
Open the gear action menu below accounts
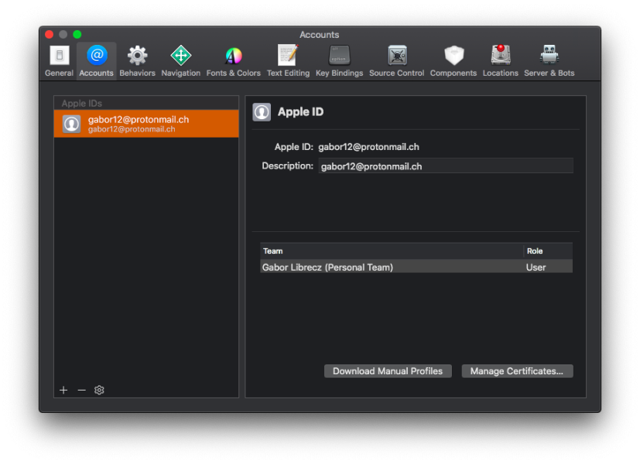[99, 391]
